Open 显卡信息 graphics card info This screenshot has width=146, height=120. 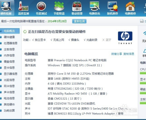[x=9, y=68]
